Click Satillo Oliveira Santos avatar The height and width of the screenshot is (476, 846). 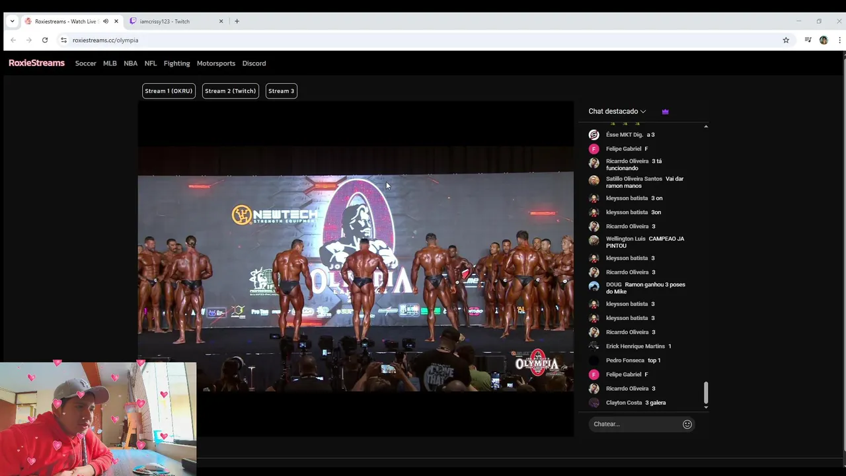pos(594,180)
